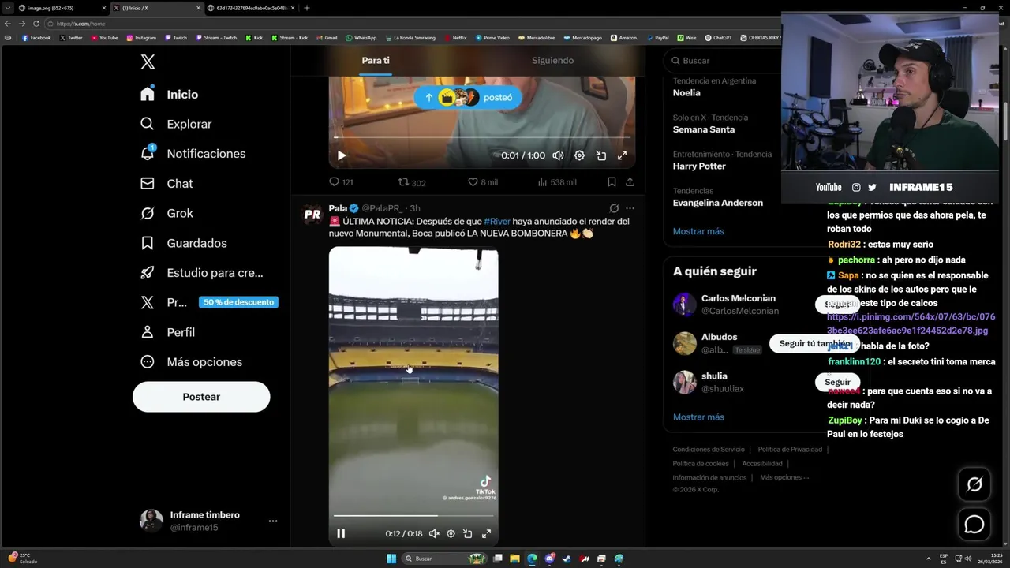The width and height of the screenshot is (1010, 568).
Task: Open the Pala profile avatar
Action: tap(312, 215)
